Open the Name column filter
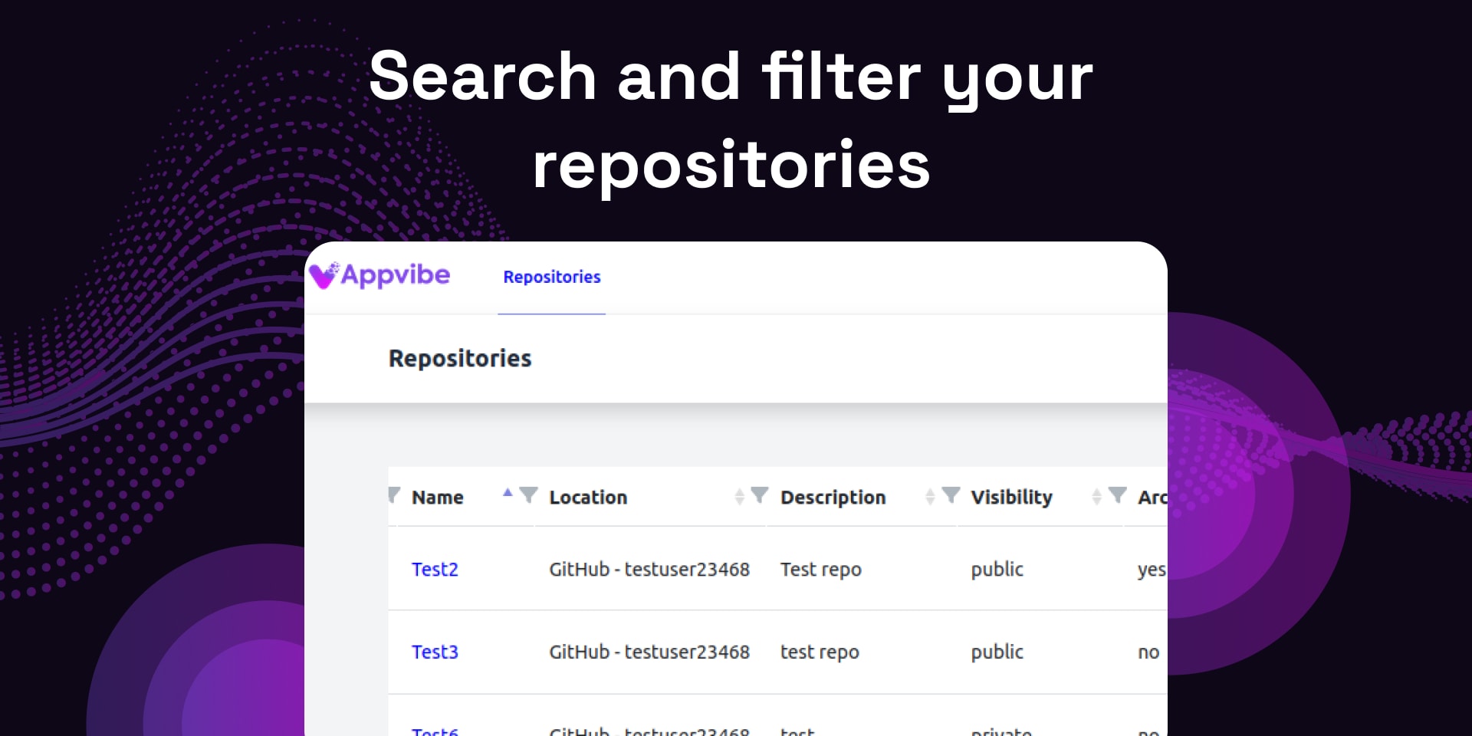 529,495
